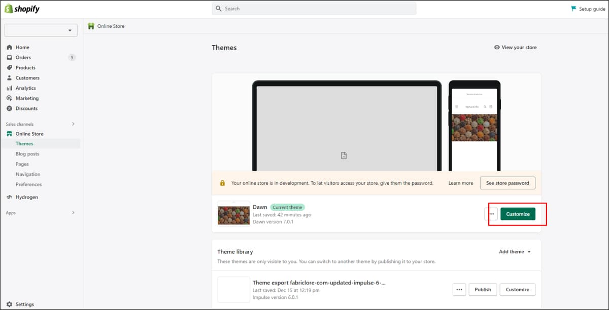Click the Dawn version 7.0.1 text
The width and height of the screenshot is (609, 310).
point(273,222)
